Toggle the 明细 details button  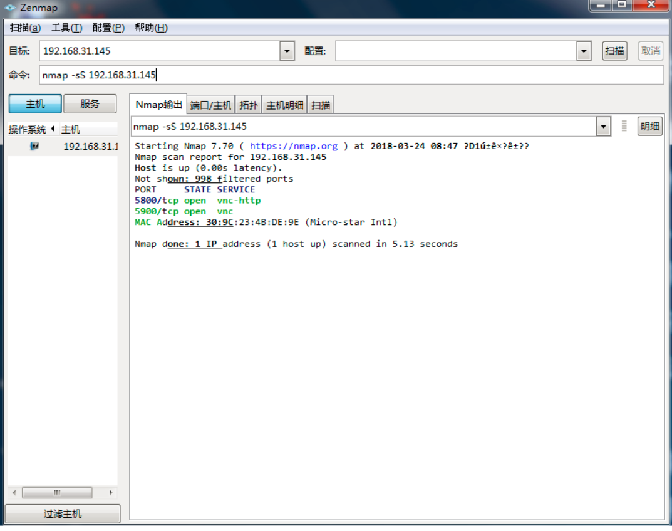click(x=649, y=127)
